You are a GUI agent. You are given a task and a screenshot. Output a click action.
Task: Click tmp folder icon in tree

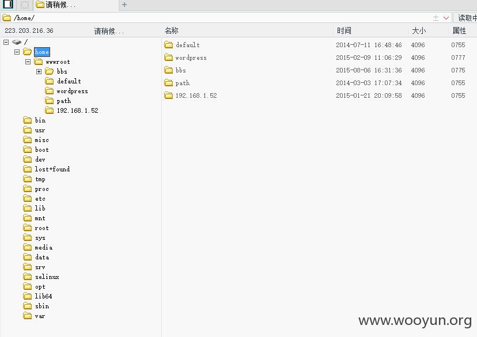[28, 179]
